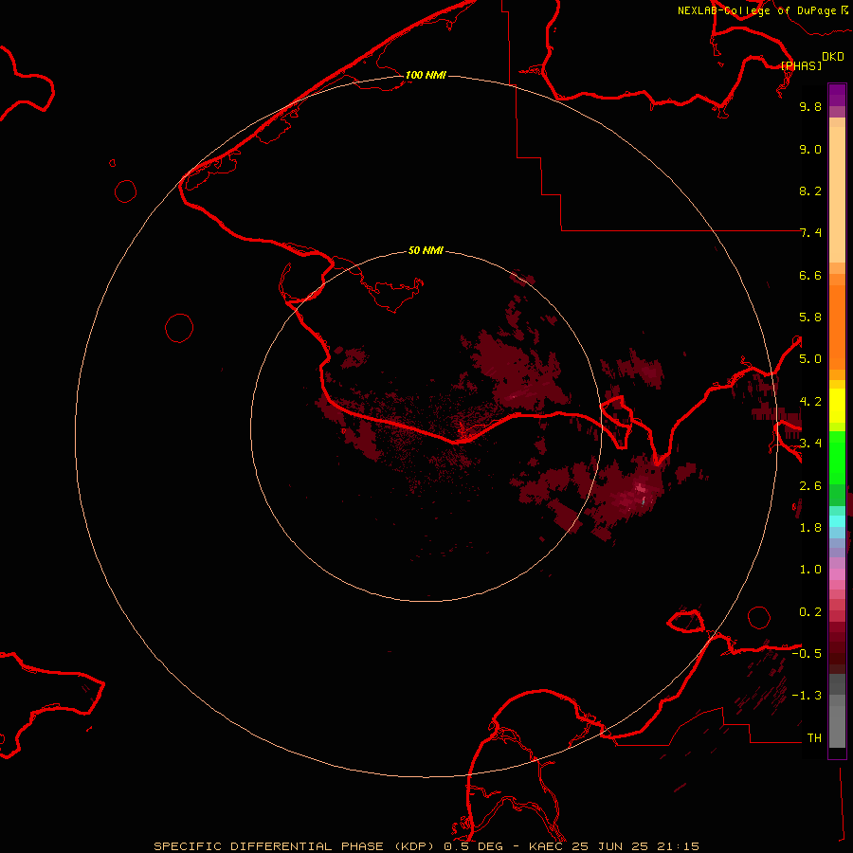Click the -0.5 value on color scale

click(807, 654)
